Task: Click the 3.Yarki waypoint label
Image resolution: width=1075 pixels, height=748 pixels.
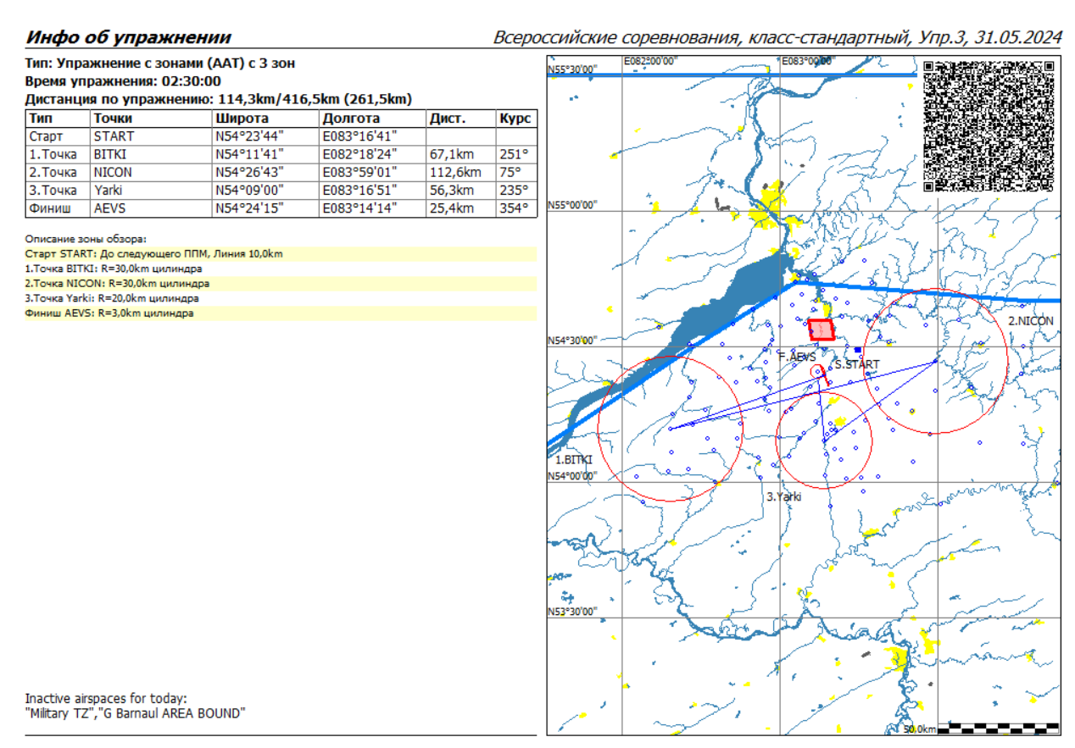Action: pos(783,497)
